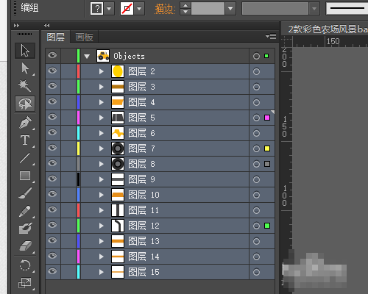Expand 图层 11 disclosure triangle
Image resolution: width=368 pixels, height=294 pixels.
point(101,210)
